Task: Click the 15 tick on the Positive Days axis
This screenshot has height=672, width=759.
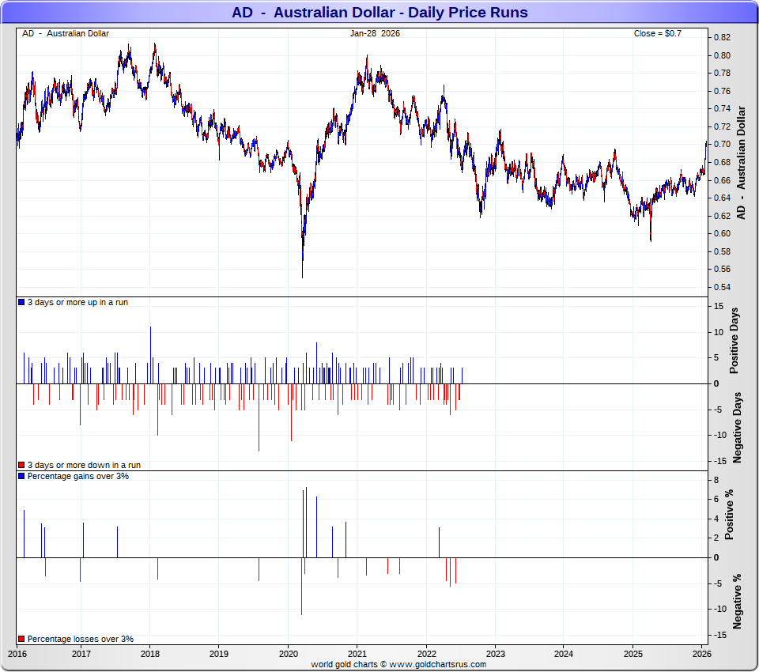Action: [719, 306]
